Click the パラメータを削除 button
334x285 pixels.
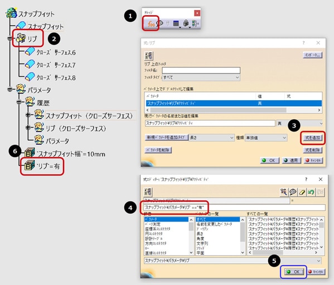coord(158,150)
